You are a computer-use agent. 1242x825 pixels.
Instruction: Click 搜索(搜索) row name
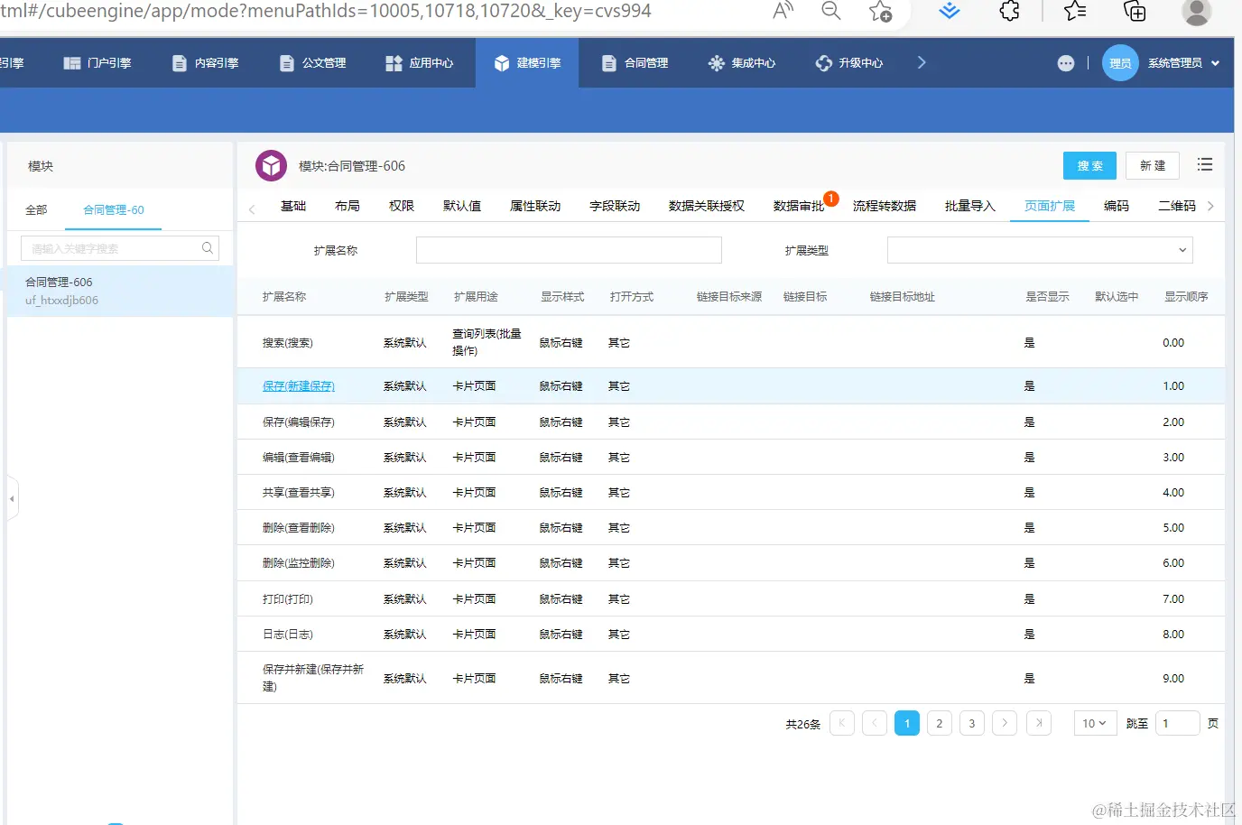coord(288,343)
